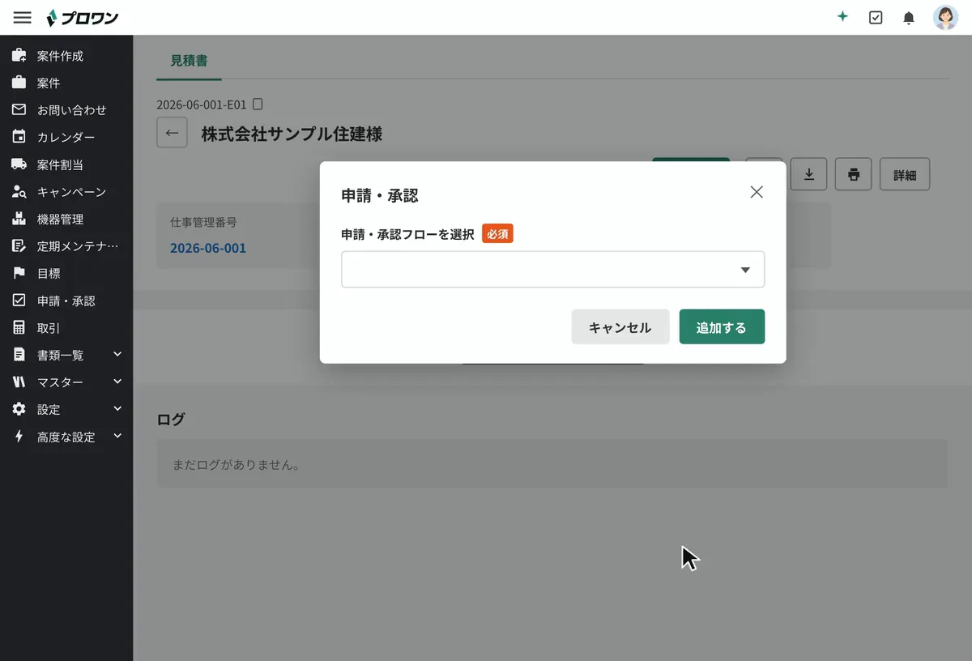Viewport: 972px width, 661px height.
Task: Open the 申請・承認フロー dropdown arrow
Action: 745,270
